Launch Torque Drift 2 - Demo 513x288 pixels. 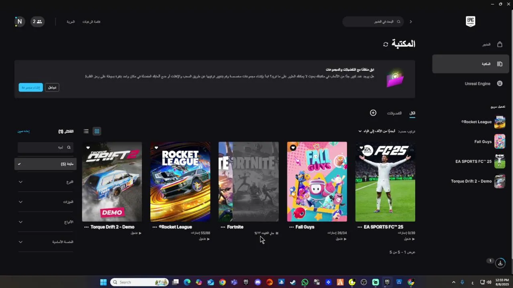136,233
